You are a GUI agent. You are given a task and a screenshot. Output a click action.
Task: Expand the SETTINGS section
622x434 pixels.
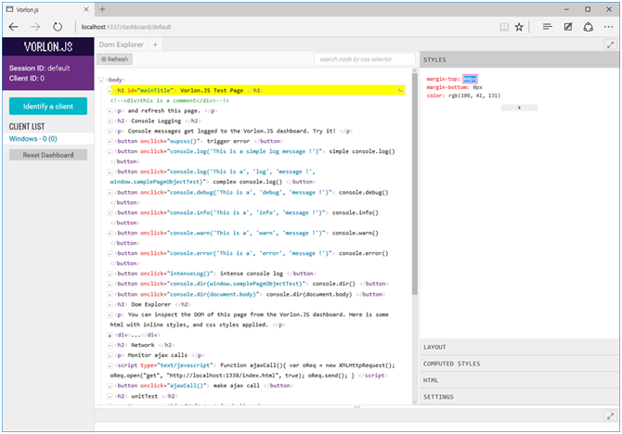[519, 397]
